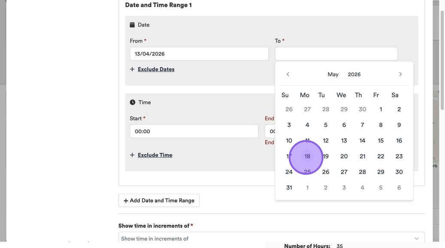Click plus icon next to Exclude Dates

click(x=132, y=69)
